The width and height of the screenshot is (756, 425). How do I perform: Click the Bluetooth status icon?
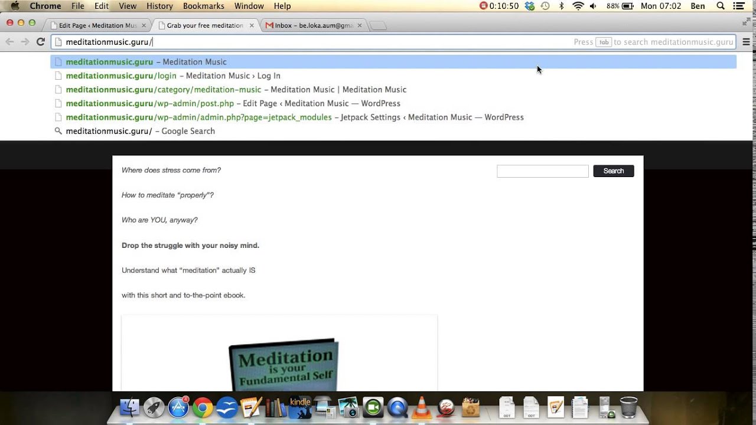pyautogui.click(x=561, y=6)
